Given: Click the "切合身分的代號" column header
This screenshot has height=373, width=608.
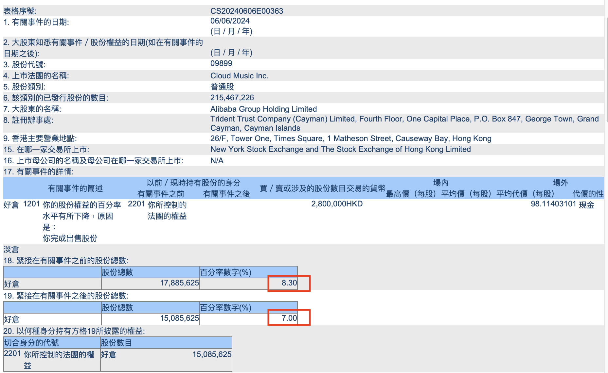Looking at the screenshot, I should (31, 343).
